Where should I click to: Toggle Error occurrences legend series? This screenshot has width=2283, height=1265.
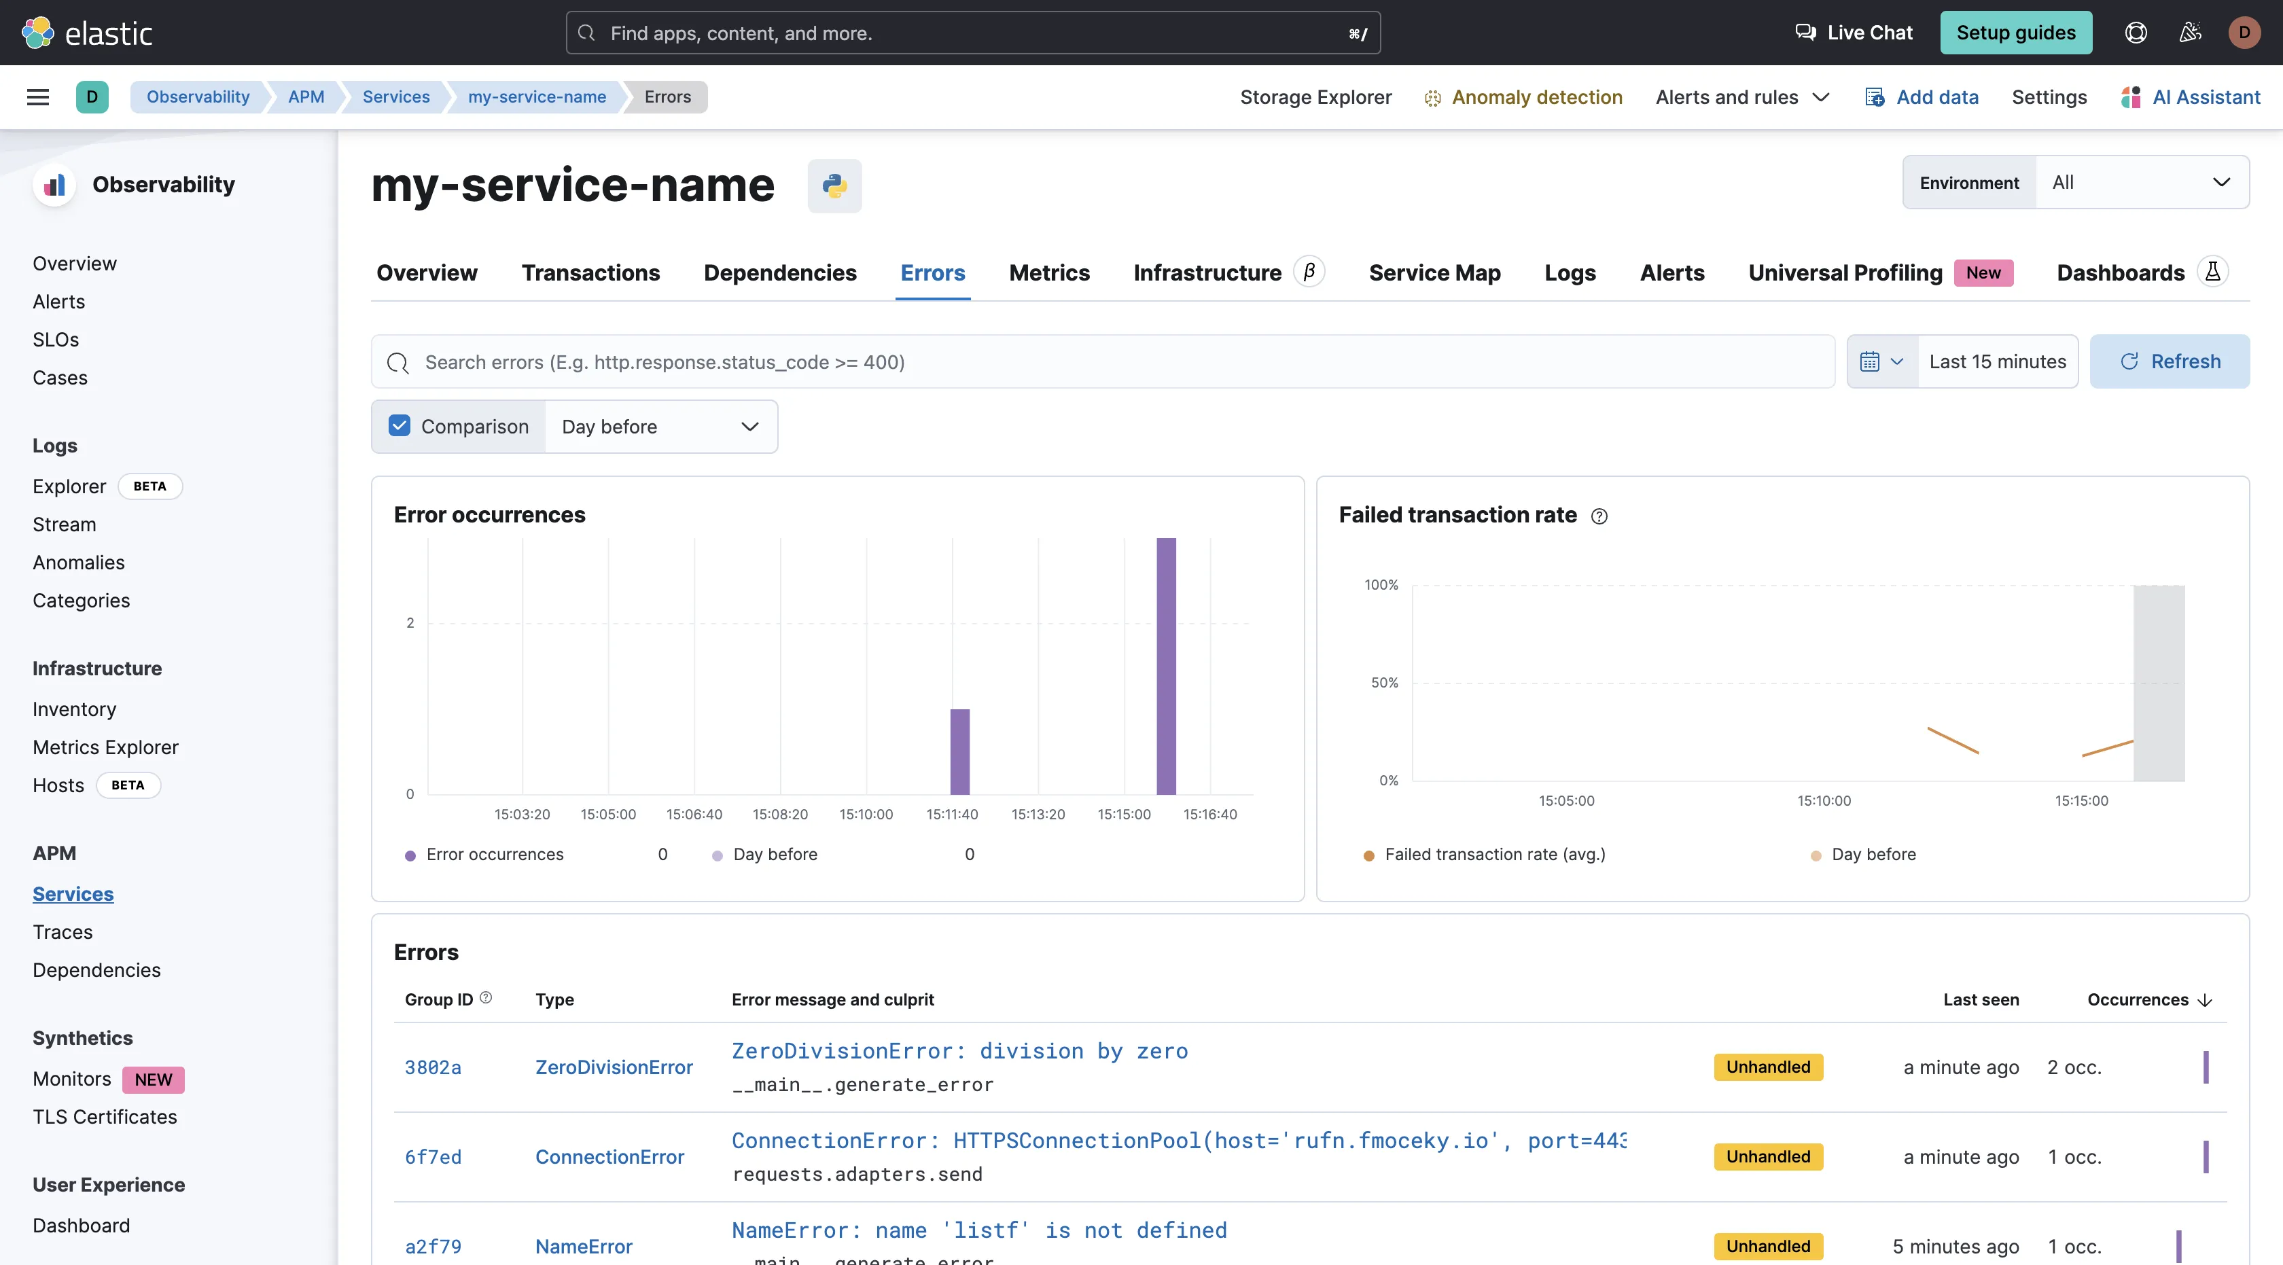coord(494,854)
